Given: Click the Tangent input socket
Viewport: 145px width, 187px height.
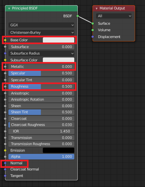Looking at the screenshot, I should click(x=5, y=176).
